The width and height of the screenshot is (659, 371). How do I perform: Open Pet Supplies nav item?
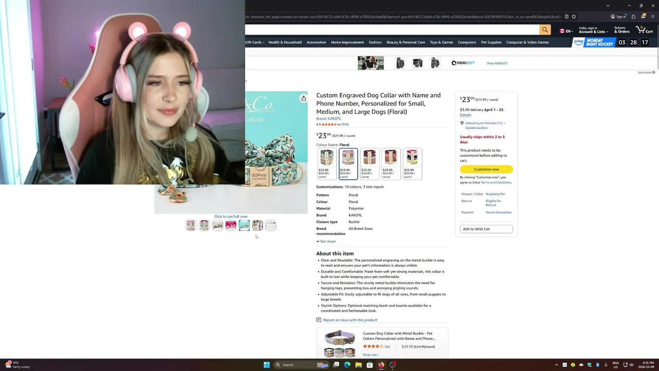click(x=491, y=42)
